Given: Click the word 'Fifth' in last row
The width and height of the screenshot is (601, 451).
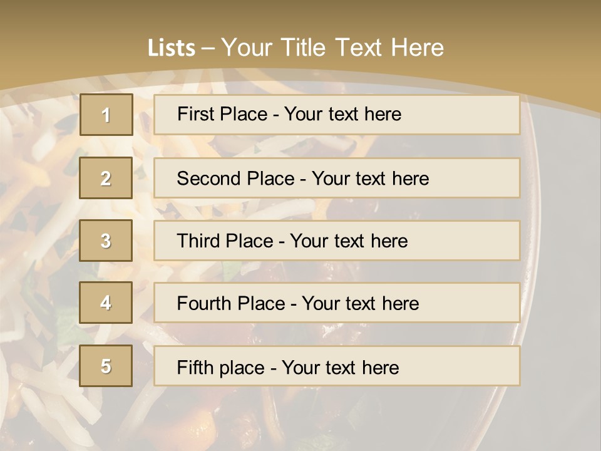Looking at the screenshot, I should point(194,367).
